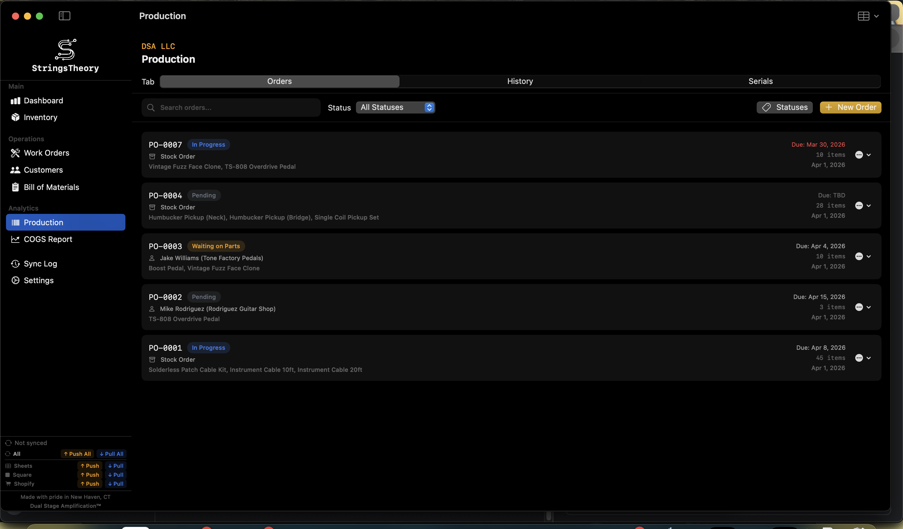
Task: Click the grid view icon top right
Action: point(863,16)
